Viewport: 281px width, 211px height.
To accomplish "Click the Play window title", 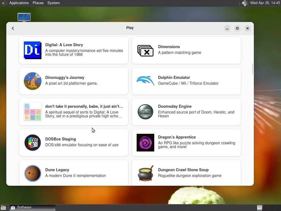I will coord(130,28).
